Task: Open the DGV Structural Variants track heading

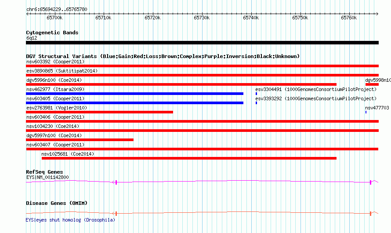Action: [163, 56]
